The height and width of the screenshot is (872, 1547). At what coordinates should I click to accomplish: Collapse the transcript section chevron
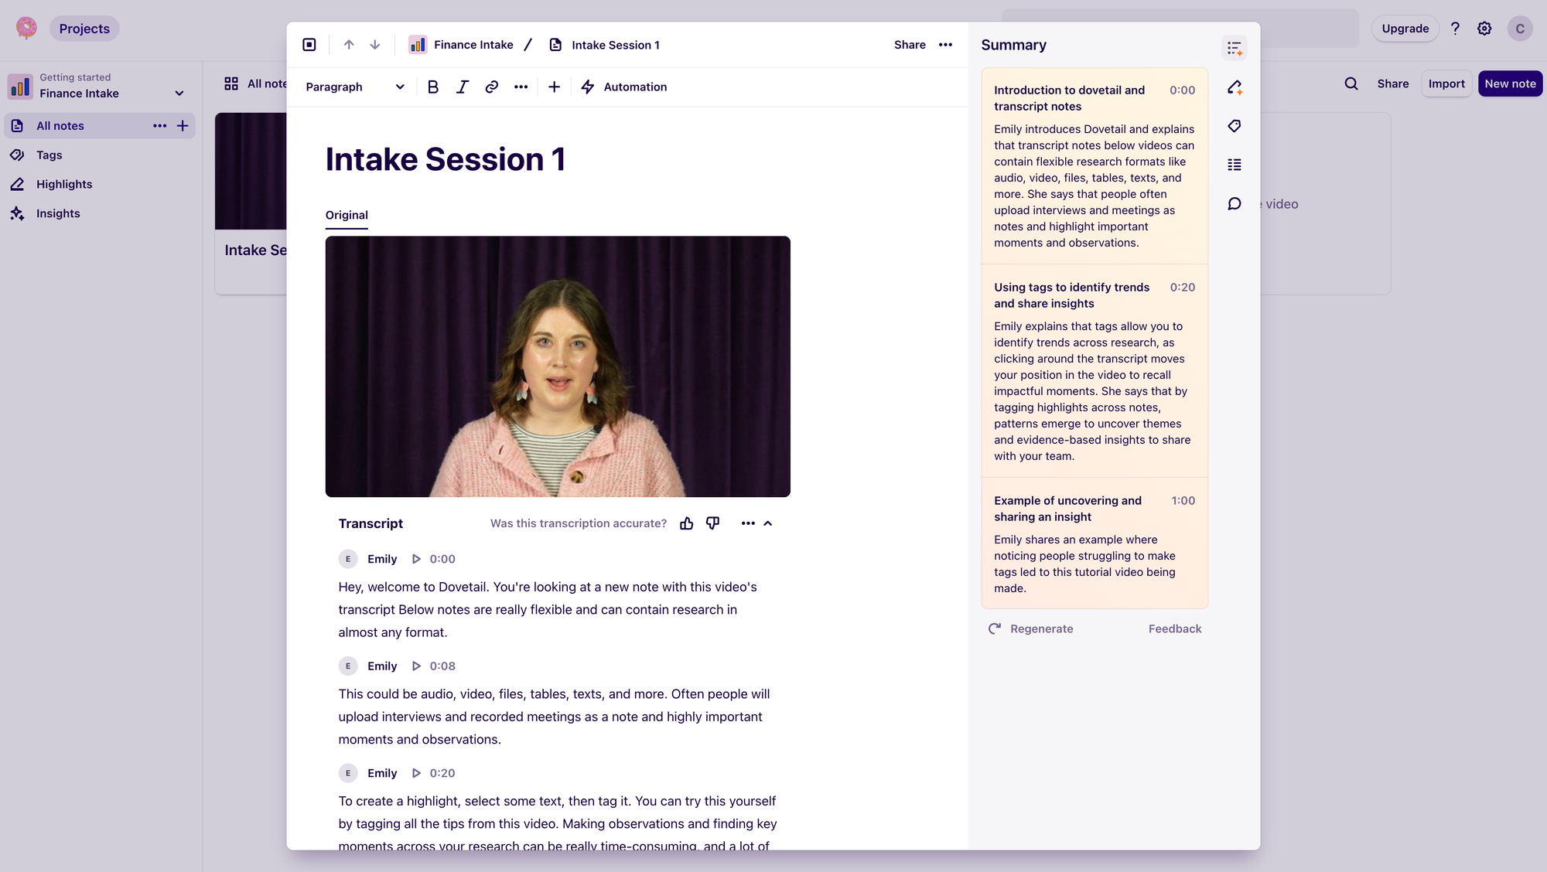[770, 523]
